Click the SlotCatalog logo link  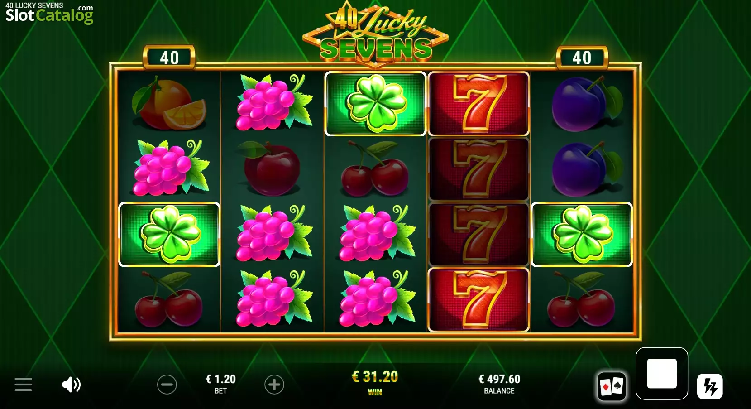coord(49,13)
